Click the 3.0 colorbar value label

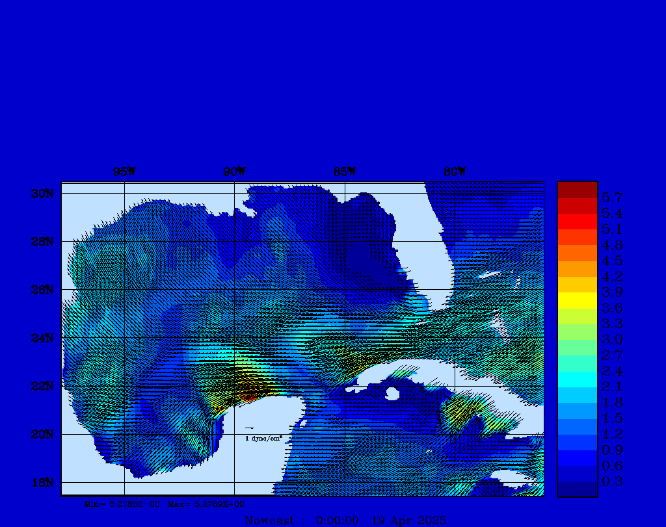[612, 340]
